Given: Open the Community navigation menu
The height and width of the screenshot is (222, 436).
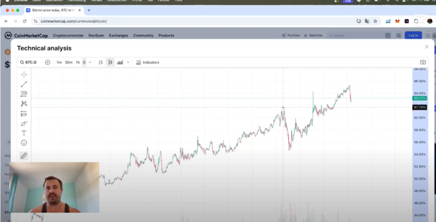Looking at the screenshot, I should (143, 35).
